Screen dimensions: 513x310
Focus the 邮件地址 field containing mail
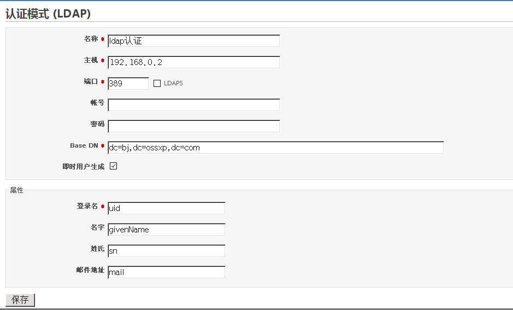pos(166,272)
